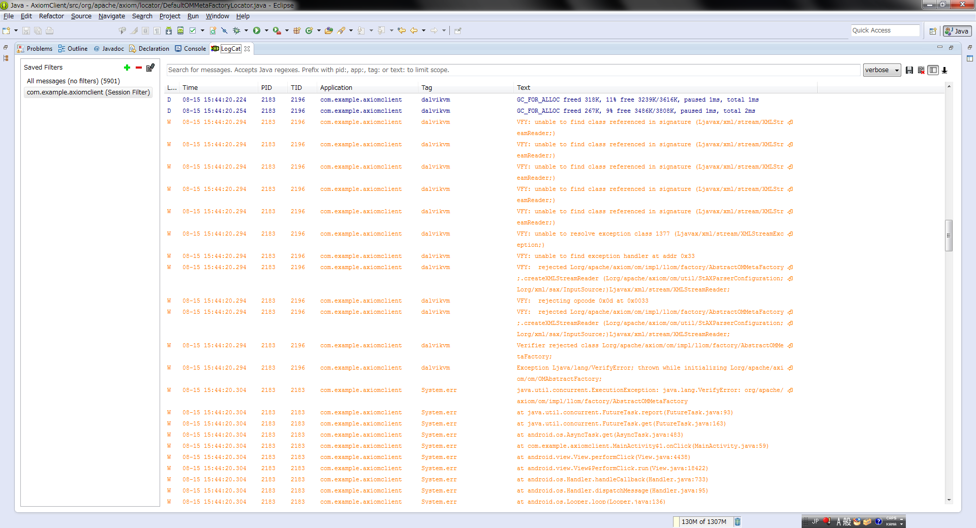Click Run with external tools icon
The height and width of the screenshot is (528, 976).
point(277,30)
